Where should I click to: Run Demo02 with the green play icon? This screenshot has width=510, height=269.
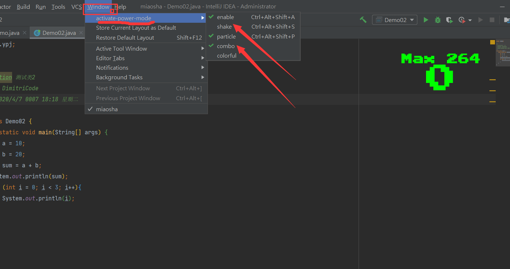(x=426, y=20)
